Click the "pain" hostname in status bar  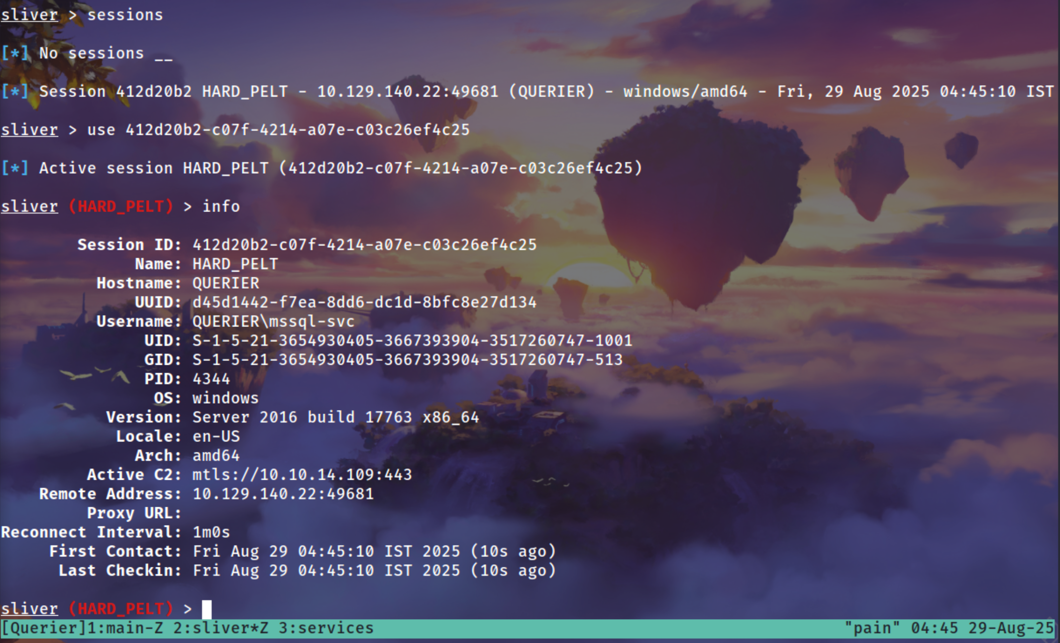tap(872, 628)
